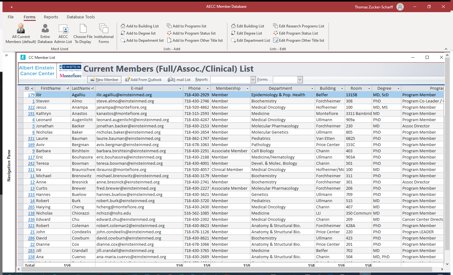453x275 pixels.
Task: Open Edit Research Programs List
Action: click(x=299, y=26)
